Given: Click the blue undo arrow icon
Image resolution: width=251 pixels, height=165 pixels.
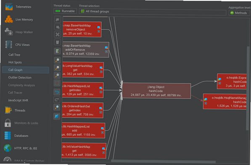Looking at the screenshot, I should 57,92.
